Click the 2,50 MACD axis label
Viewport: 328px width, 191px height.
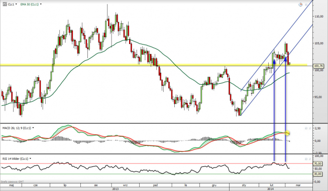click(318, 128)
